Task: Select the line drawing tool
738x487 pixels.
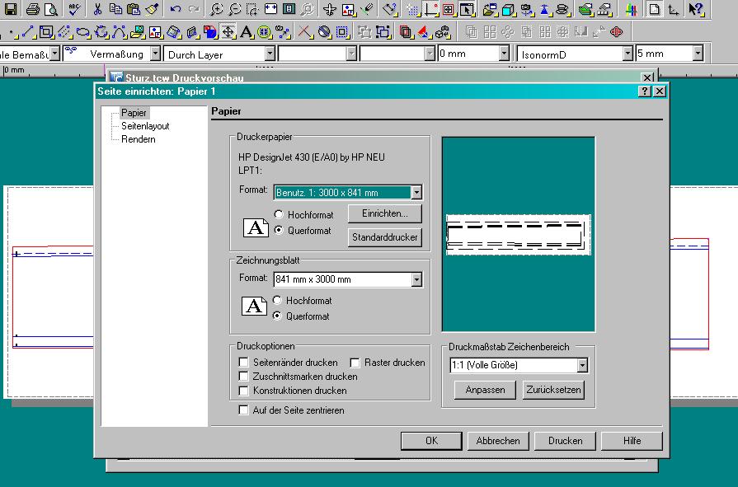Action: 28,32
